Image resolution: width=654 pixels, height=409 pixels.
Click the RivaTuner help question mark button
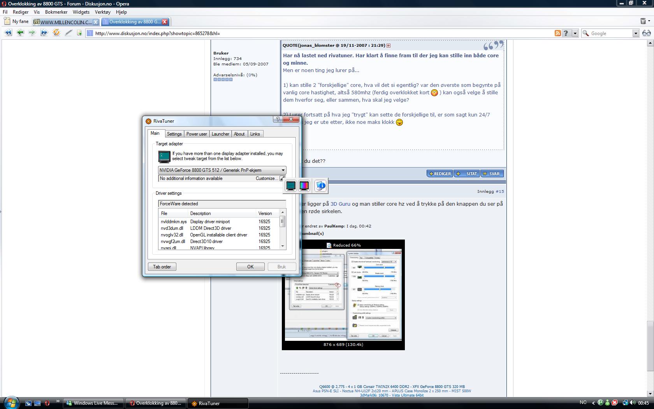pyautogui.click(x=278, y=120)
